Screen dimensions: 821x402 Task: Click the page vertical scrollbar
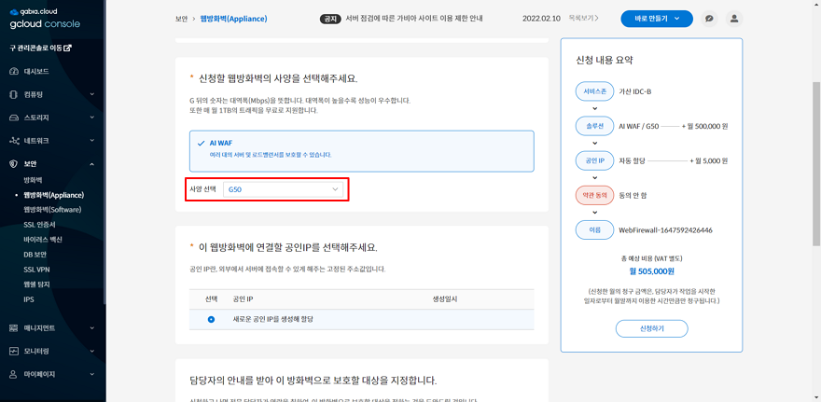pos(815,164)
